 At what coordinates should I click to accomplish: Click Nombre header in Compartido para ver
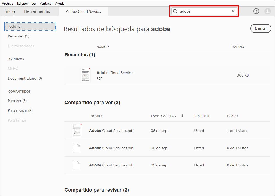coord(97,116)
